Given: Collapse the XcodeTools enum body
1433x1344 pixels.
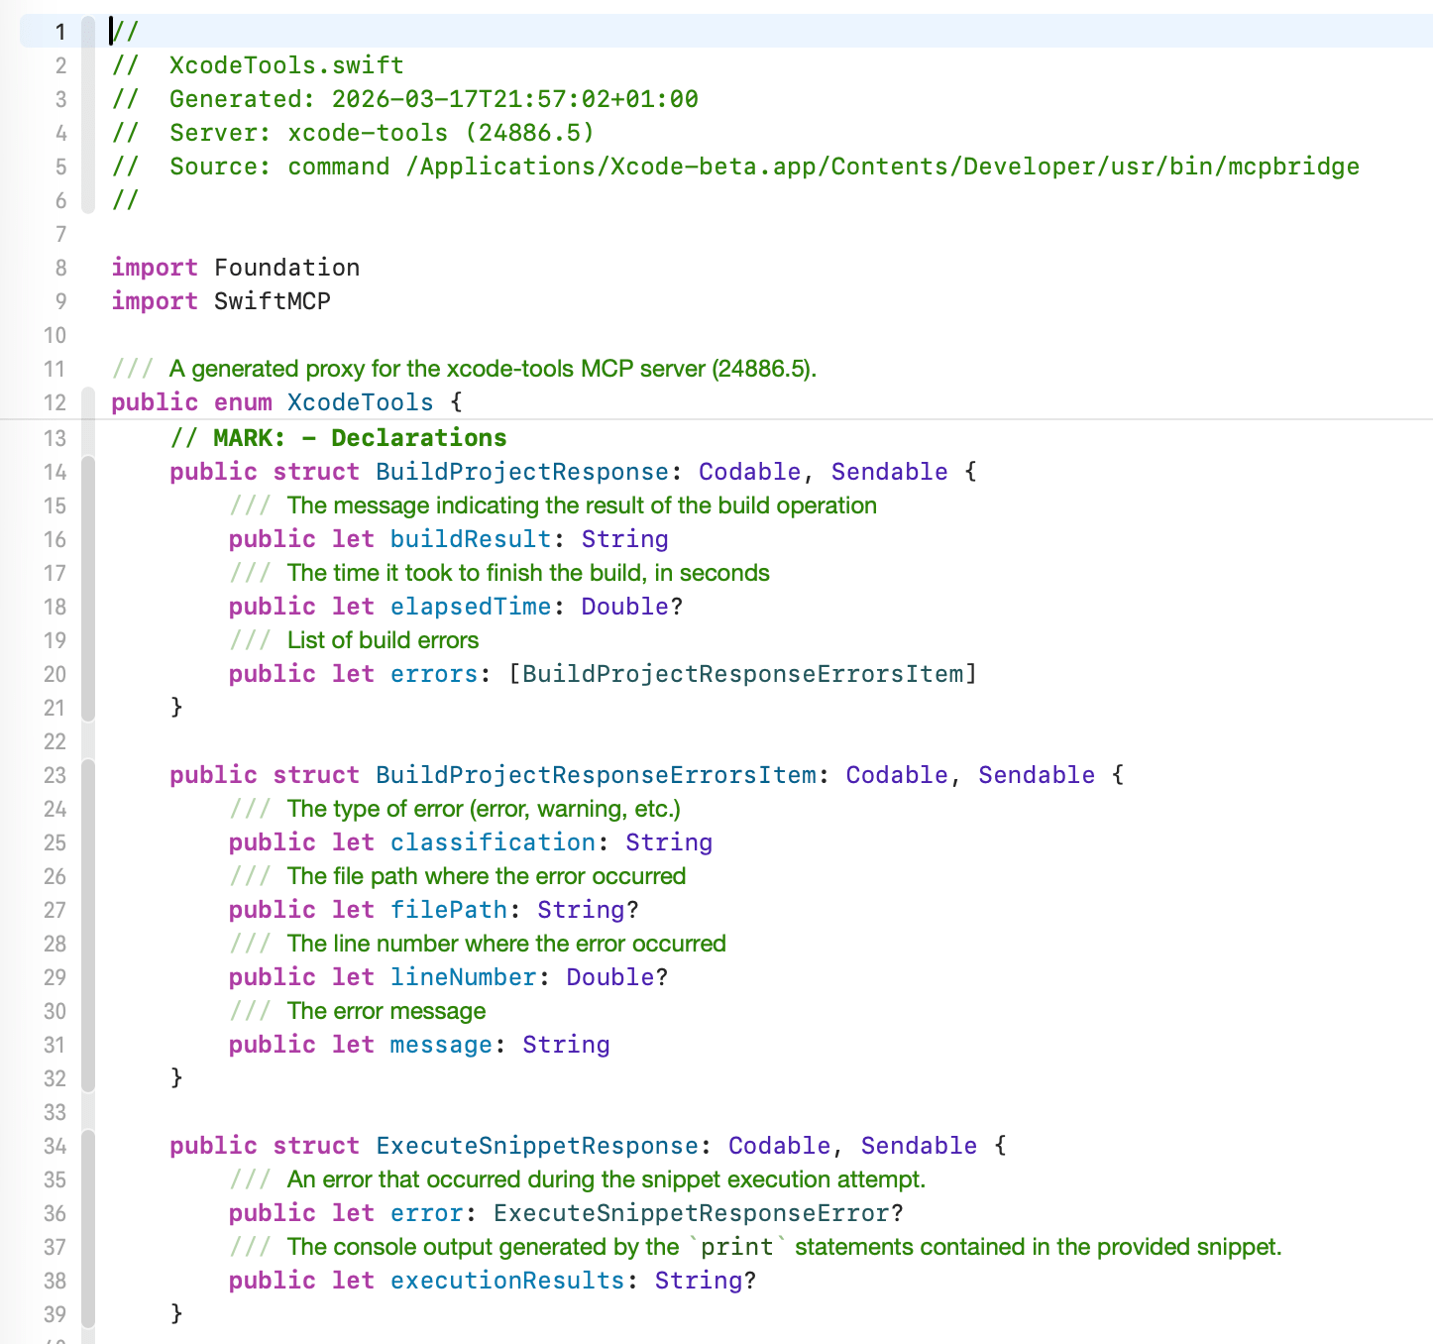Looking at the screenshot, I should click(x=87, y=436).
